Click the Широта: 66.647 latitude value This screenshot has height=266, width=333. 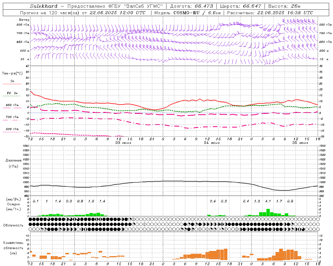pyautogui.click(x=240, y=6)
